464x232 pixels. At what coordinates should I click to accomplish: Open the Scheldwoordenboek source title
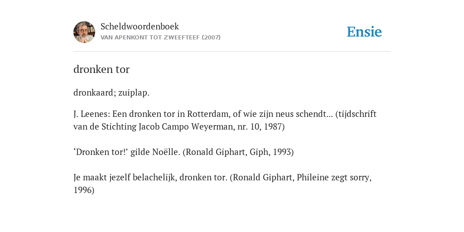(x=140, y=26)
